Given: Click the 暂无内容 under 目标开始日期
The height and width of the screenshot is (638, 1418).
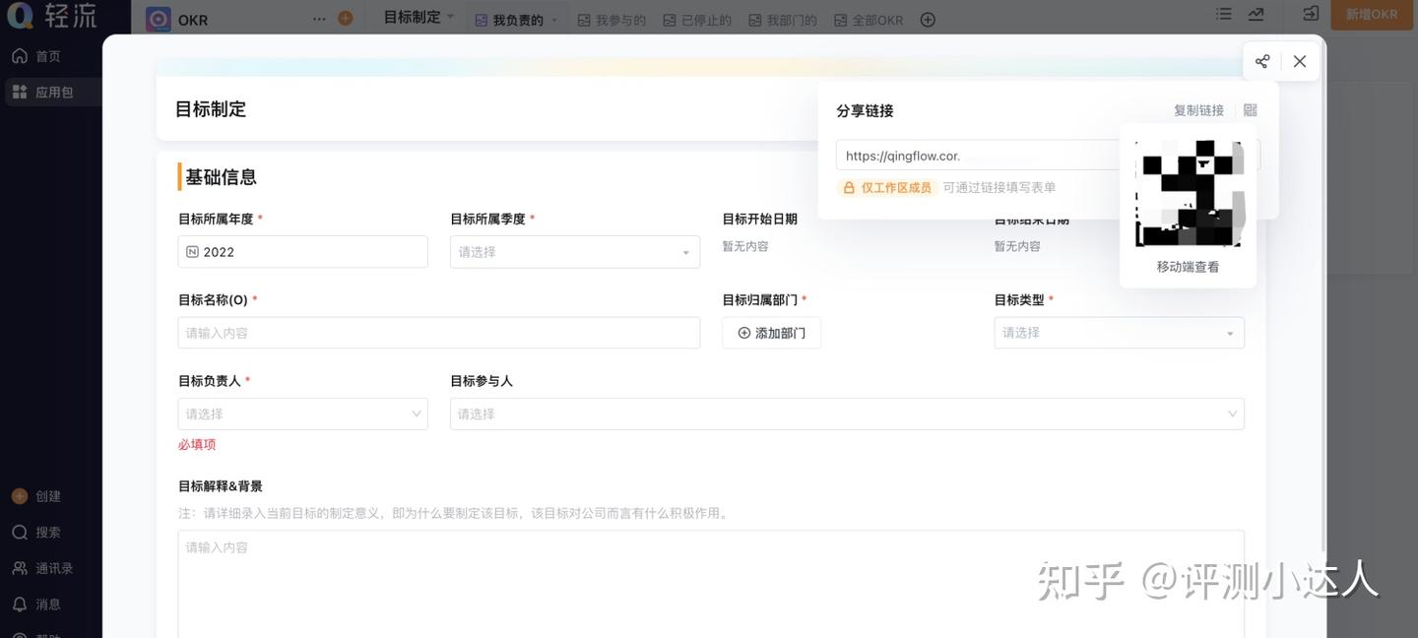Looking at the screenshot, I should click(x=745, y=246).
